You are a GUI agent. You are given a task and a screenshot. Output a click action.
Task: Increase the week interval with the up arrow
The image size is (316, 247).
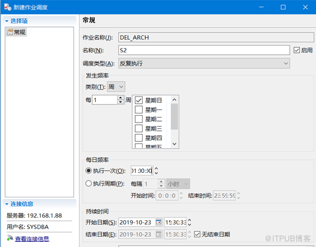click(120, 98)
